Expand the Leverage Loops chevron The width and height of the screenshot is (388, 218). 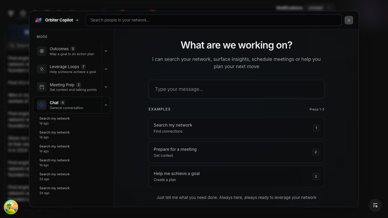106,69
